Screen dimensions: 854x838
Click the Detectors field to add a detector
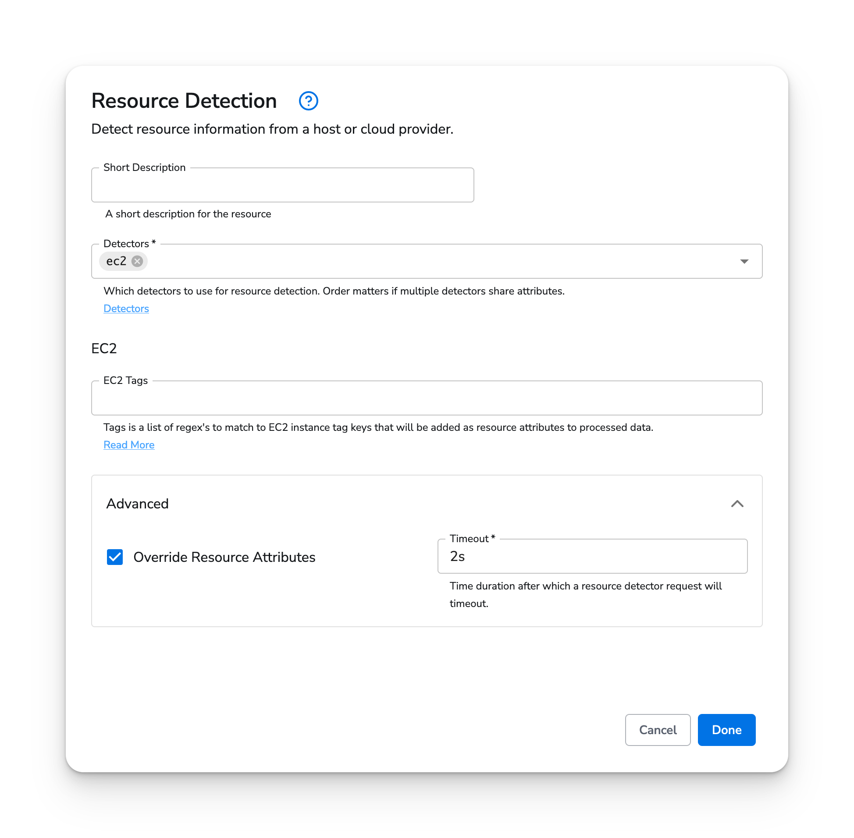pos(396,261)
